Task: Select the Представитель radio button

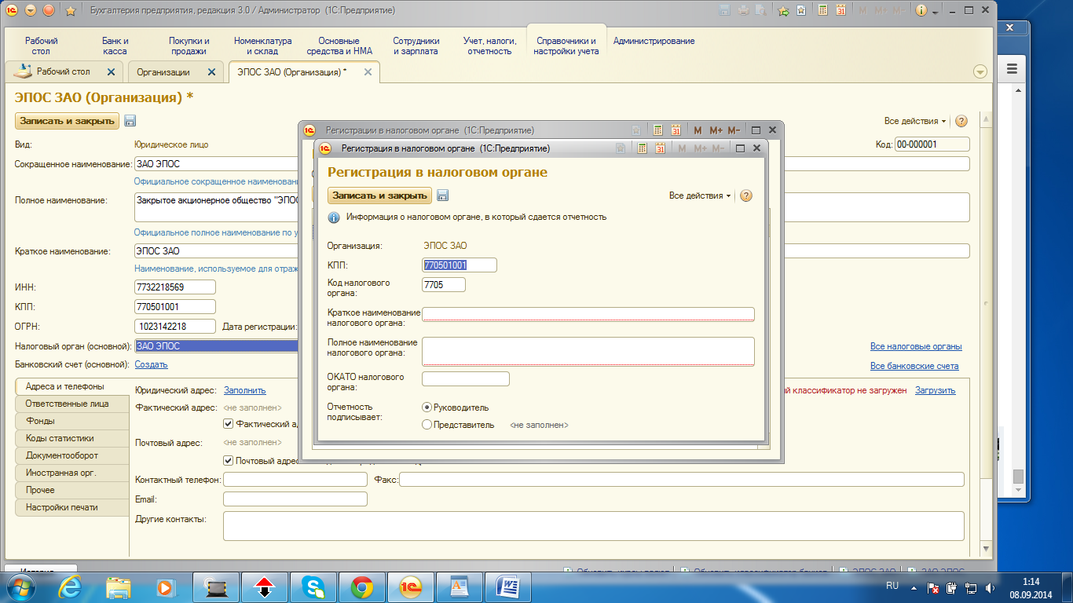Action: [x=427, y=425]
